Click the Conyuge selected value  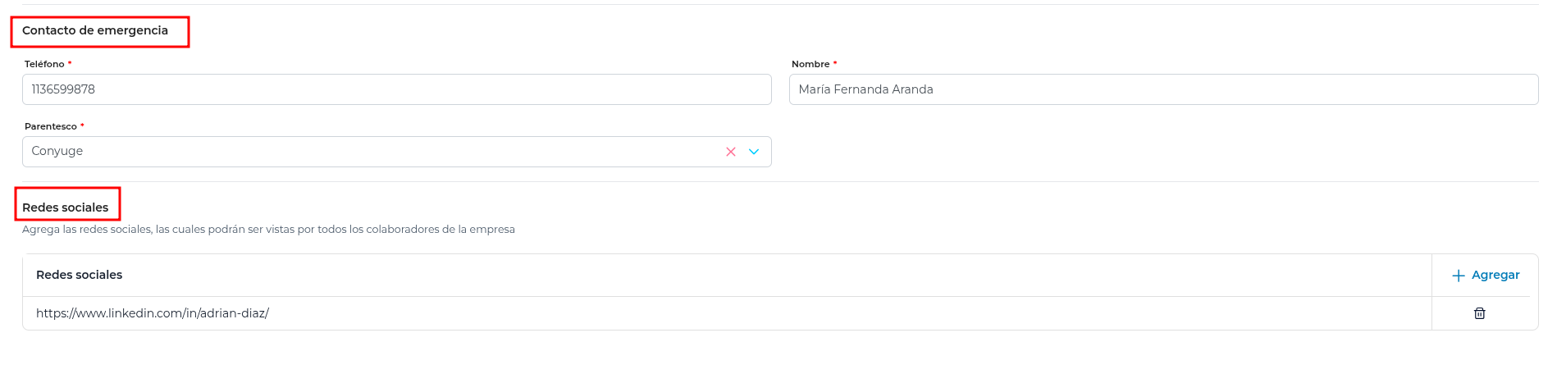[57, 152]
